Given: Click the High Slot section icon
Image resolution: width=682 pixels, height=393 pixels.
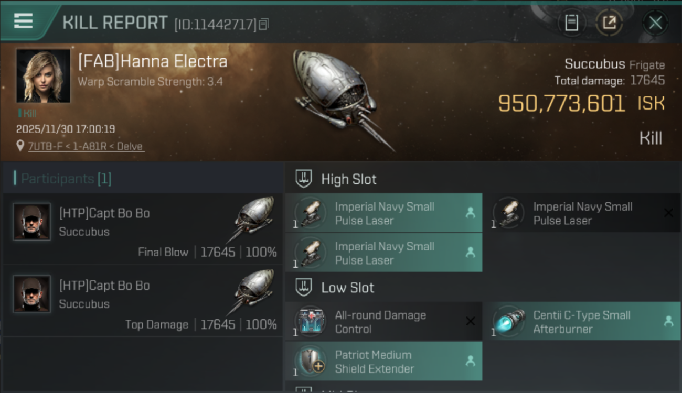Looking at the screenshot, I should pos(304,179).
